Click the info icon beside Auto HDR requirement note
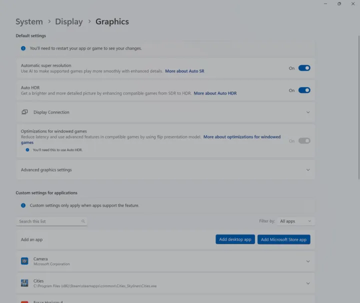 click(27, 149)
